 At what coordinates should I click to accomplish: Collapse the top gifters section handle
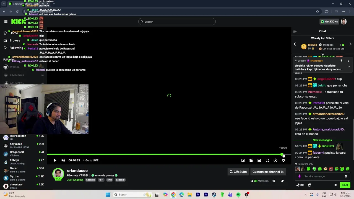point(322,54)
